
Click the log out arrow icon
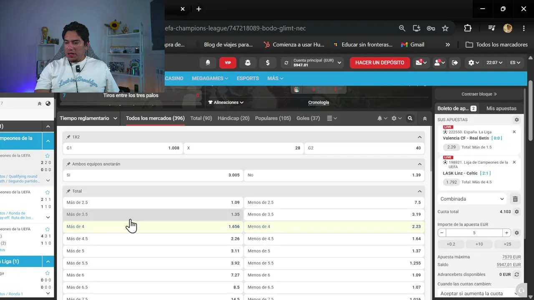[x=455, y=62]
